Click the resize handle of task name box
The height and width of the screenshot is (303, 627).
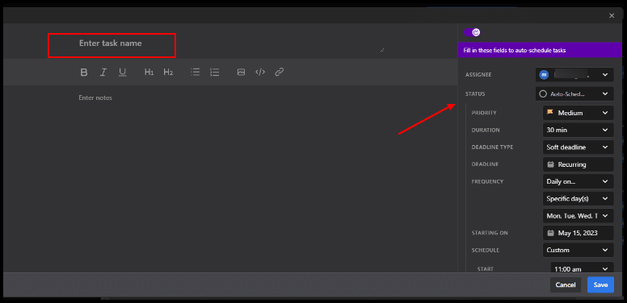[382, 50]
